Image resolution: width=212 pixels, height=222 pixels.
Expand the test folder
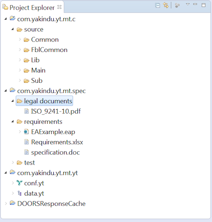pos(13,162)
